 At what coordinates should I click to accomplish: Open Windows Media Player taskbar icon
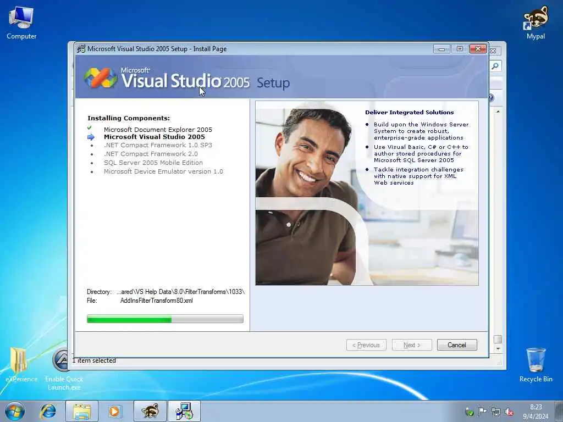114,411
